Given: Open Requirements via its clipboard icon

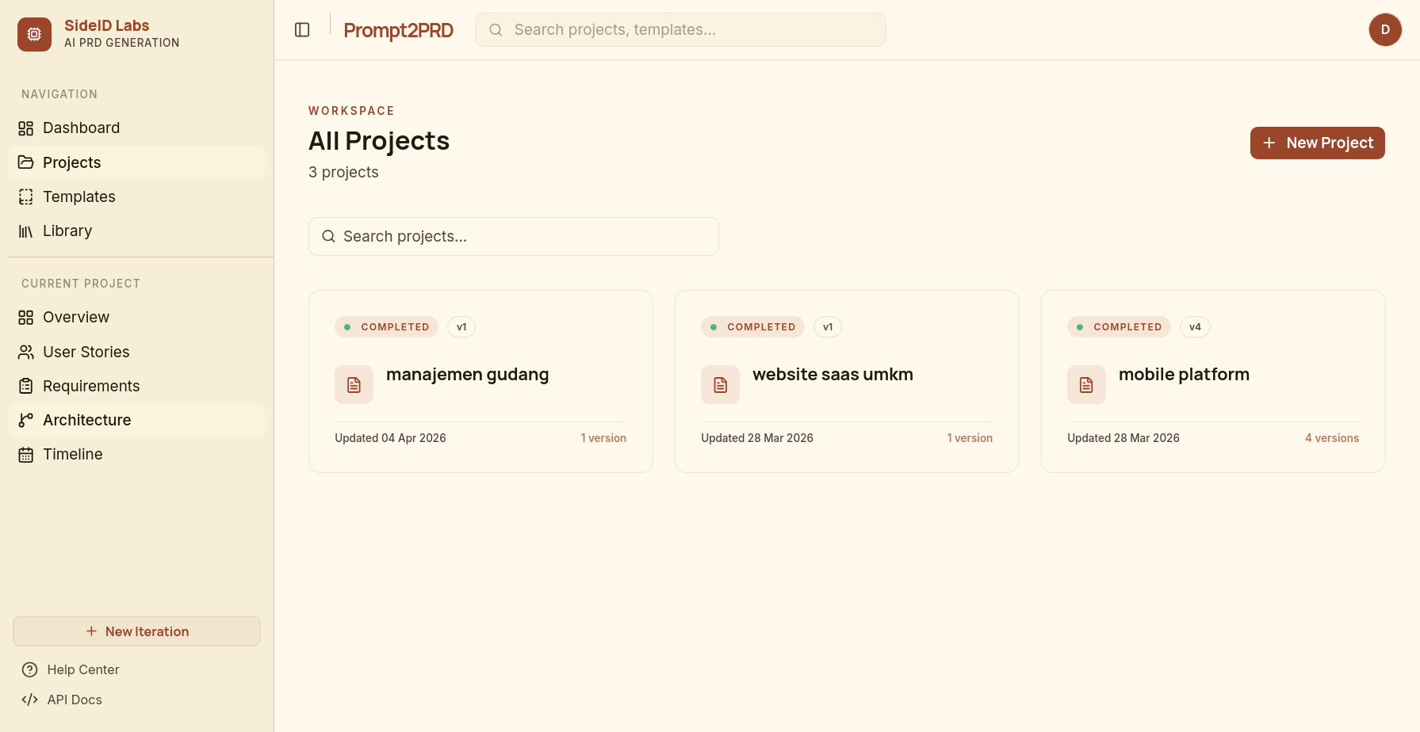Looking at the screenshot, I should 25,386.
